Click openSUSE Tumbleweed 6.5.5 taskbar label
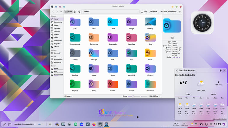 coord(24,124)
